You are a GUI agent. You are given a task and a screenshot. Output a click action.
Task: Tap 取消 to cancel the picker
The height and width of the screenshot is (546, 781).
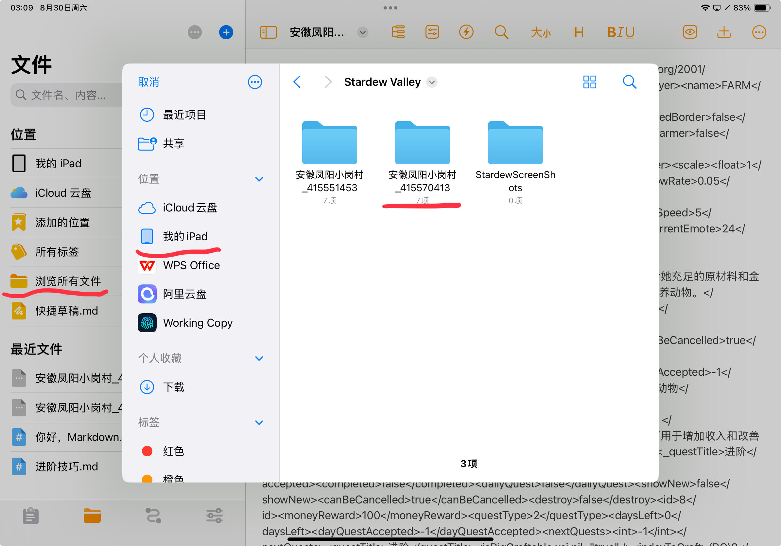[149, 82]
